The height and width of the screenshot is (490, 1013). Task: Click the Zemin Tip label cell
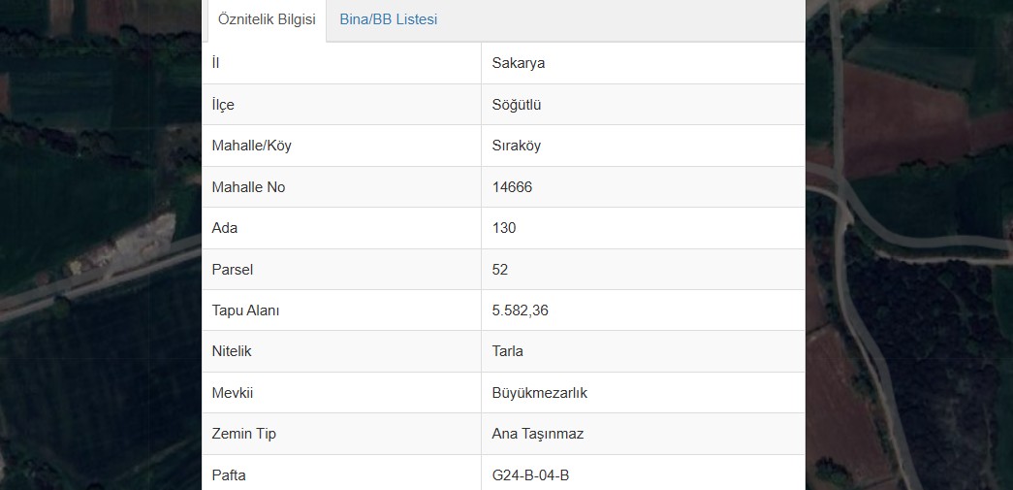click(342, 434)
